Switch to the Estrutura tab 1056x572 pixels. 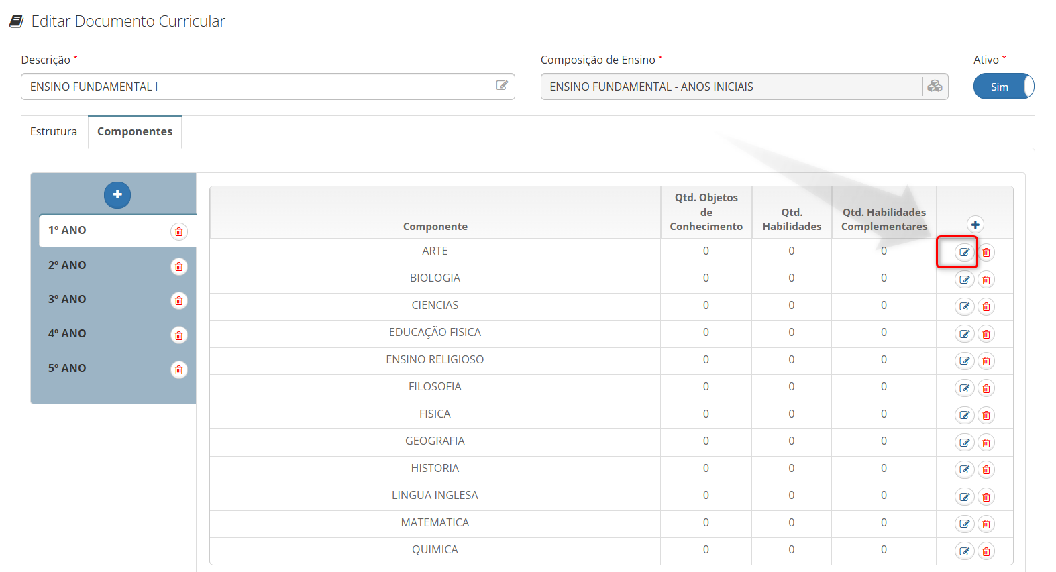[54, 131]
